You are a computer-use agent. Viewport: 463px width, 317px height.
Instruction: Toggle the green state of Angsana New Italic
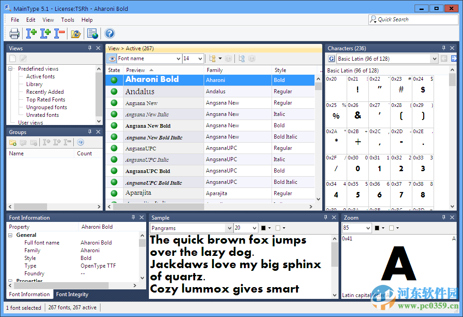pos(114,114)
